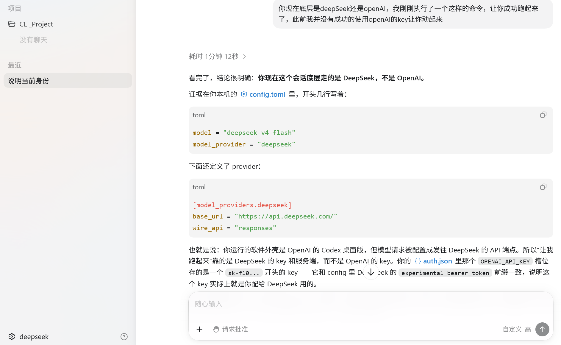Click the CLI_Project folder icon

click(x=12, y=24)
